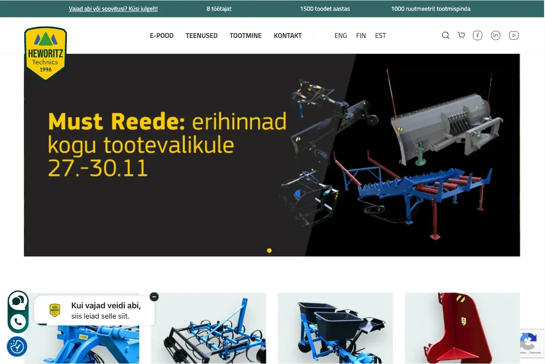Open the E-POOD menu
The height and width of the screenshot is (364, 545).
pos(162,36)
